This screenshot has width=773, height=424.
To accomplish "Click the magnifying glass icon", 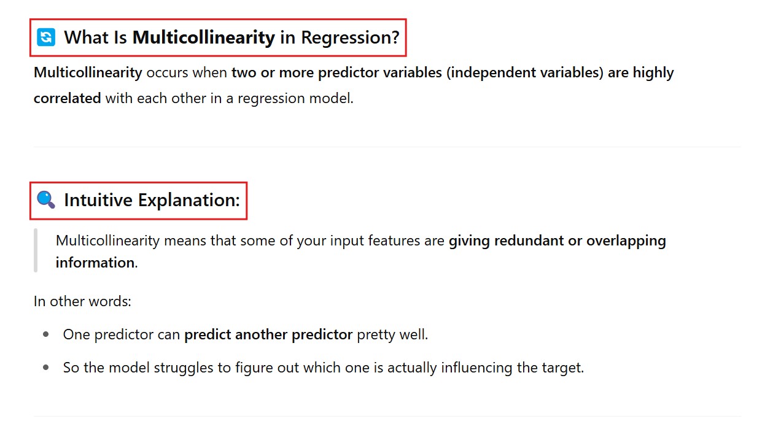I will click(46, 200).
